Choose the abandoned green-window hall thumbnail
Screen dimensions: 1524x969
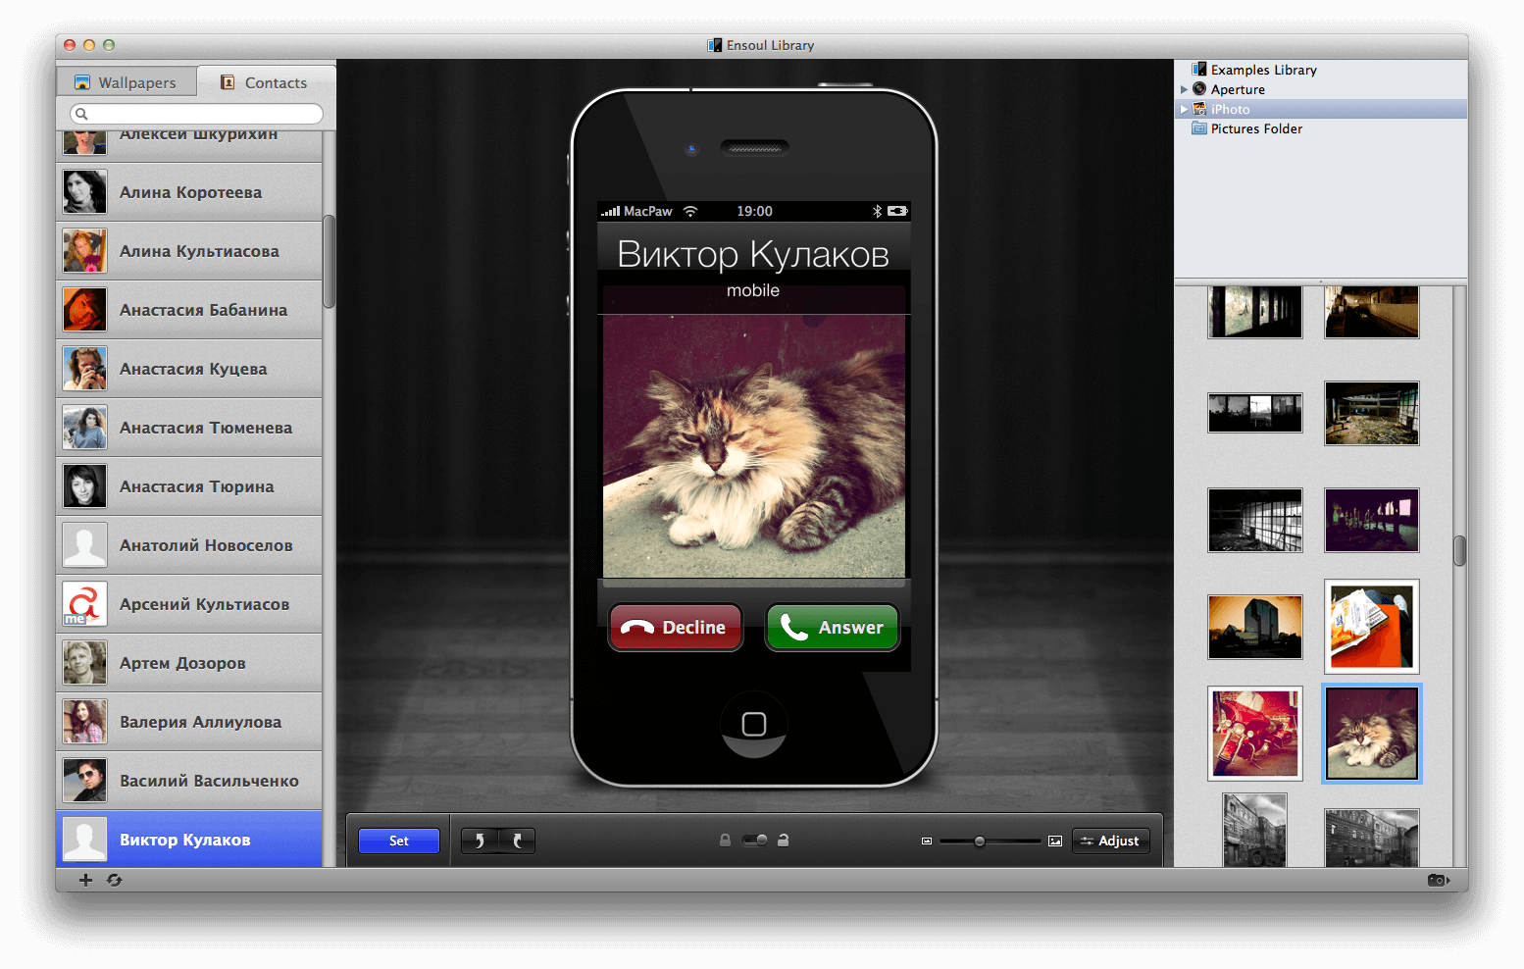coord(1372,413)
